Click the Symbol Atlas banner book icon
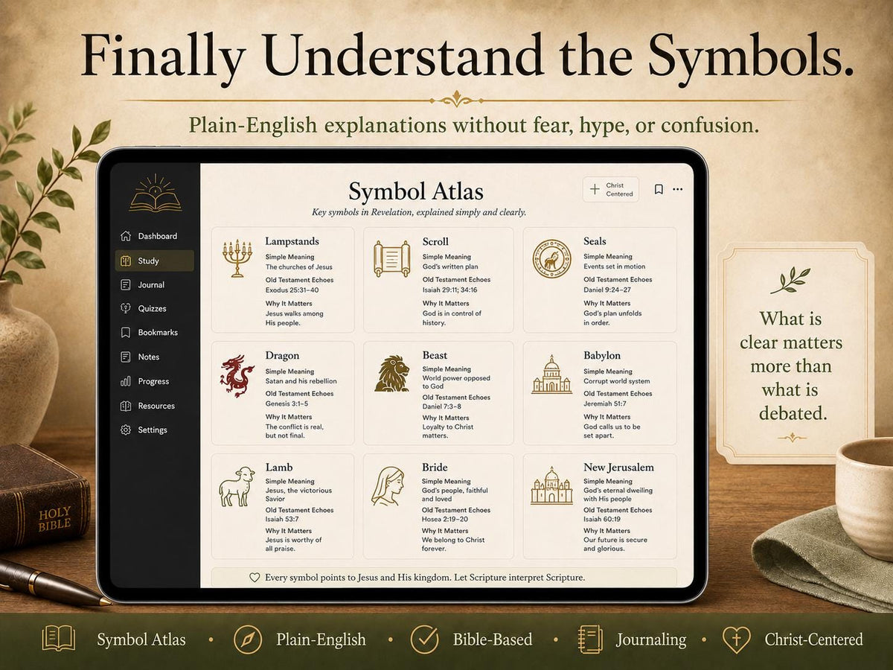Screen dimensions: 893x670 (x=58, y=639)
